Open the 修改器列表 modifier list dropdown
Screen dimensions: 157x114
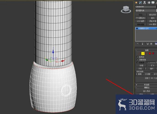coord(146,10)
